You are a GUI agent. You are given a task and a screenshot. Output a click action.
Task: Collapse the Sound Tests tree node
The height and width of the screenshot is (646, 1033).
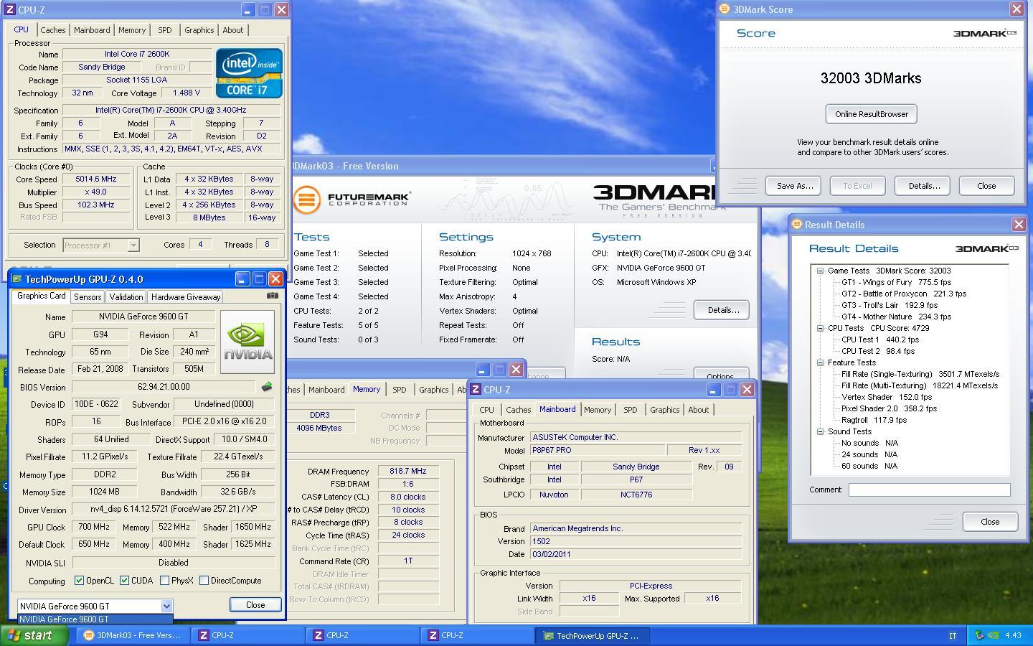click(x=820, y=431)
